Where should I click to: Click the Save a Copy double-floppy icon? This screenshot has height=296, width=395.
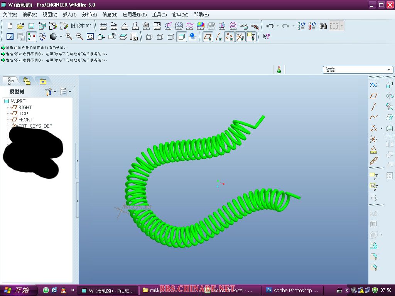[x=42, y=26]
